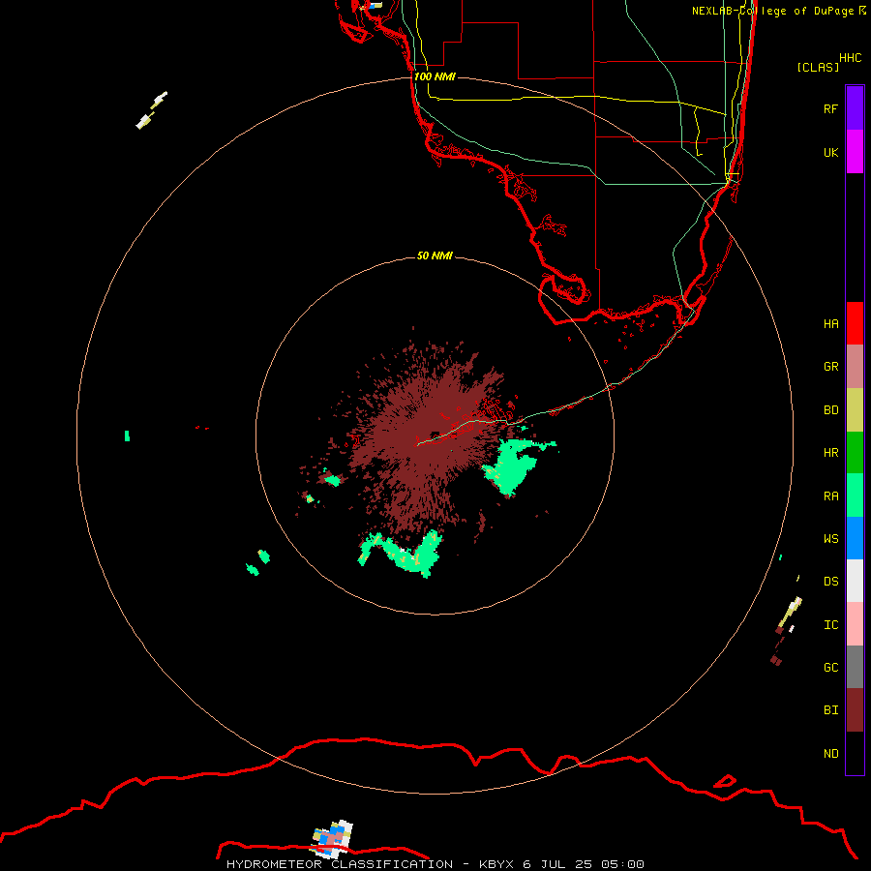Click the HHC product code label

850,58
